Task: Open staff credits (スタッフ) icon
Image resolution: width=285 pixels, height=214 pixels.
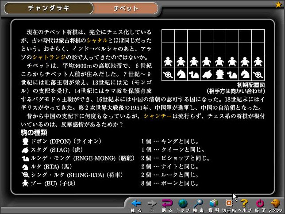Action: click(x=275, y=203)
